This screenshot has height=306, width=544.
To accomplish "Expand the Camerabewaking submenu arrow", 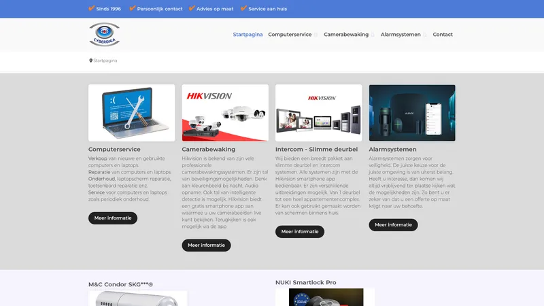I will (373, 35).
